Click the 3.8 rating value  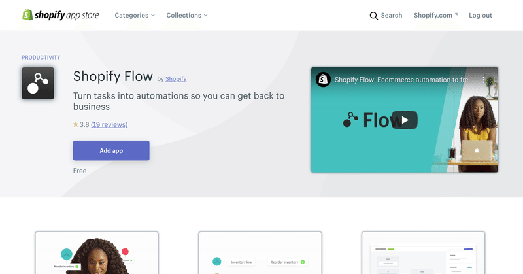[84, 124]
